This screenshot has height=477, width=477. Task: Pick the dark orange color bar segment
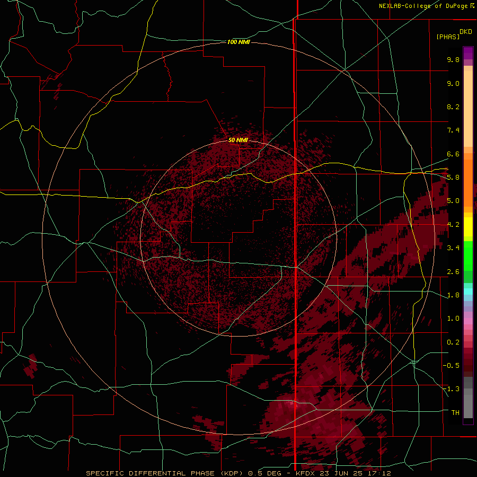pos(468,183)
